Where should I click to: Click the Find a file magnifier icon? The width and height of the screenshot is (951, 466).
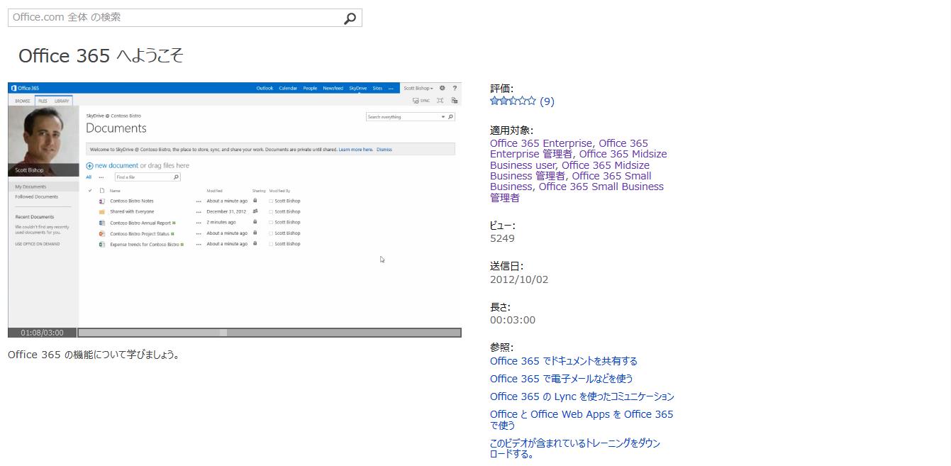click(176, 177)
